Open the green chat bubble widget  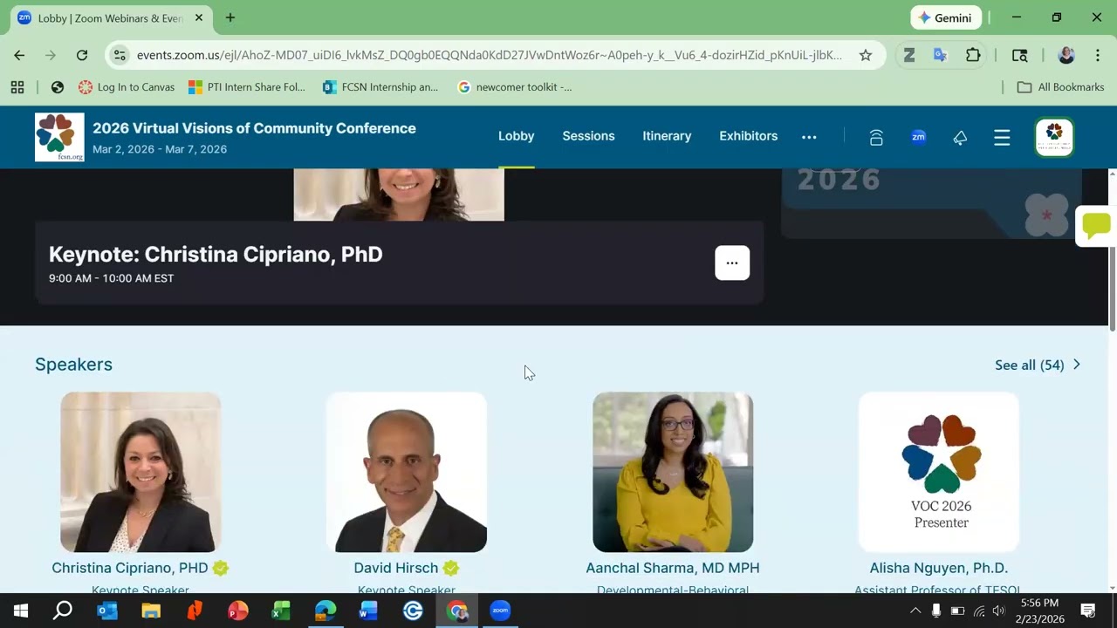click(1096, 226)
